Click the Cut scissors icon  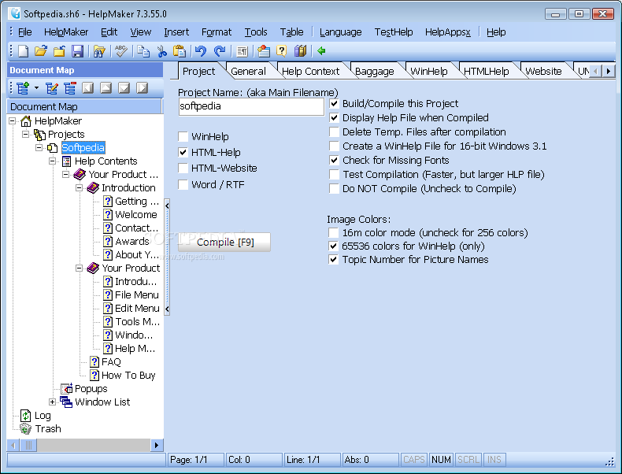162,50
